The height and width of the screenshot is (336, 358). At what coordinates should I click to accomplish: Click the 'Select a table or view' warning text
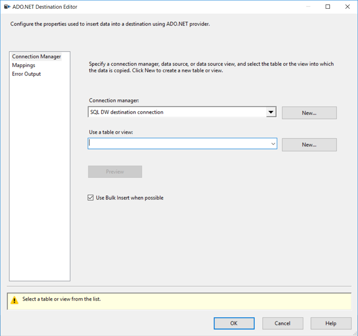pos(62,299)
